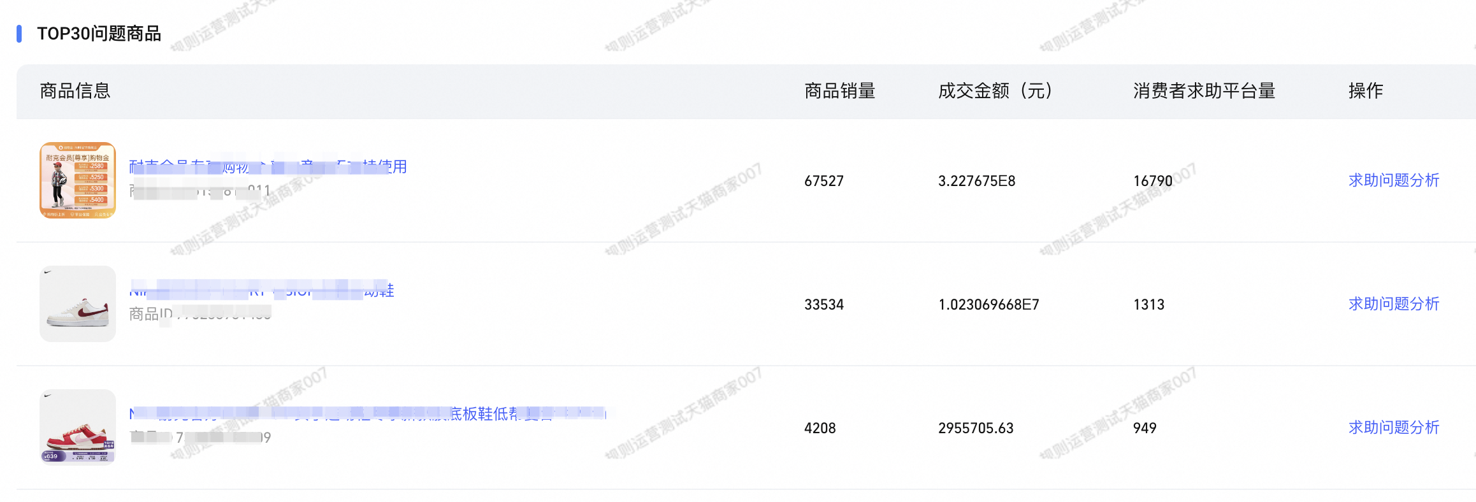1476x502 pixels.
Task: Select the sales value 67527
Action: point(824,181)
